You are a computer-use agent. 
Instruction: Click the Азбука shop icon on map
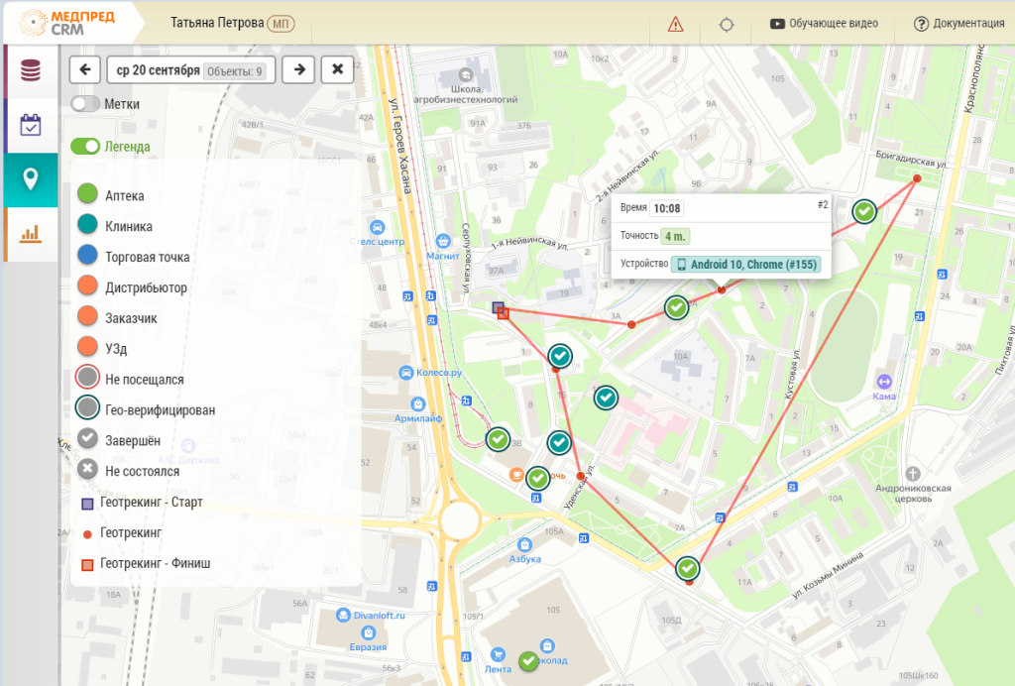point(524,545)
